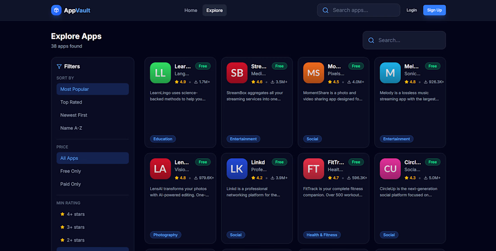Click the Education tag on LearnLingo

(x=163, y=139)
